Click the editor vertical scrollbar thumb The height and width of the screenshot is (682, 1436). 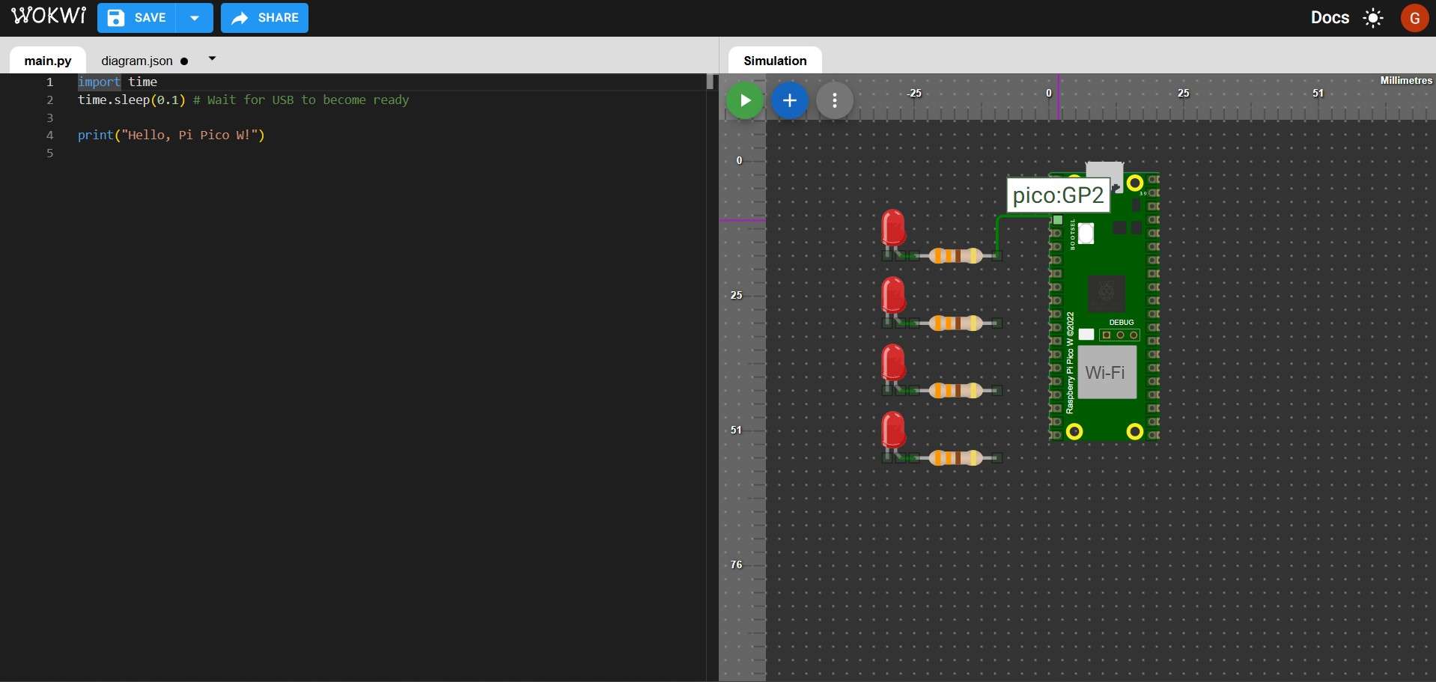[x=711, y=82]
